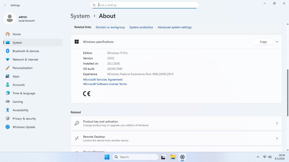Open Task View from the taskbar
The height and width of the screenshot is (162, 289).
163,157
